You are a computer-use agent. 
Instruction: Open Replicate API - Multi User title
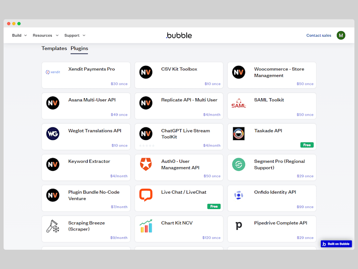point(189,100)
